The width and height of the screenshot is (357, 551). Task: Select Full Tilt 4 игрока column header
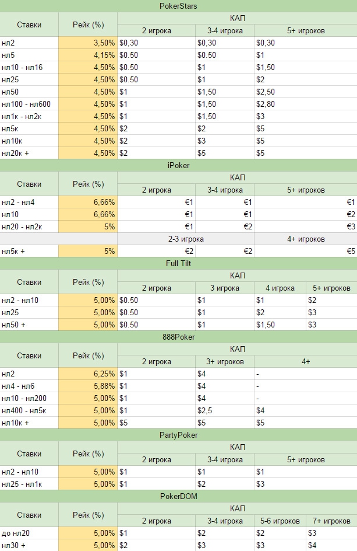click(x=280, y=288)
